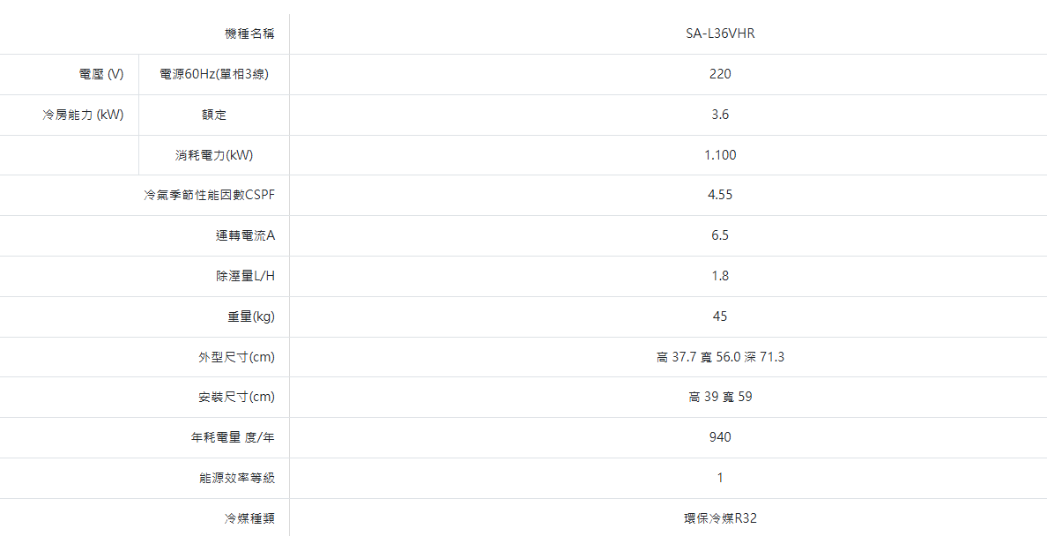This screenshot has width=1047, height=536.
Task: Click the rated capacity value 3.6
Action: pos(720,115)
